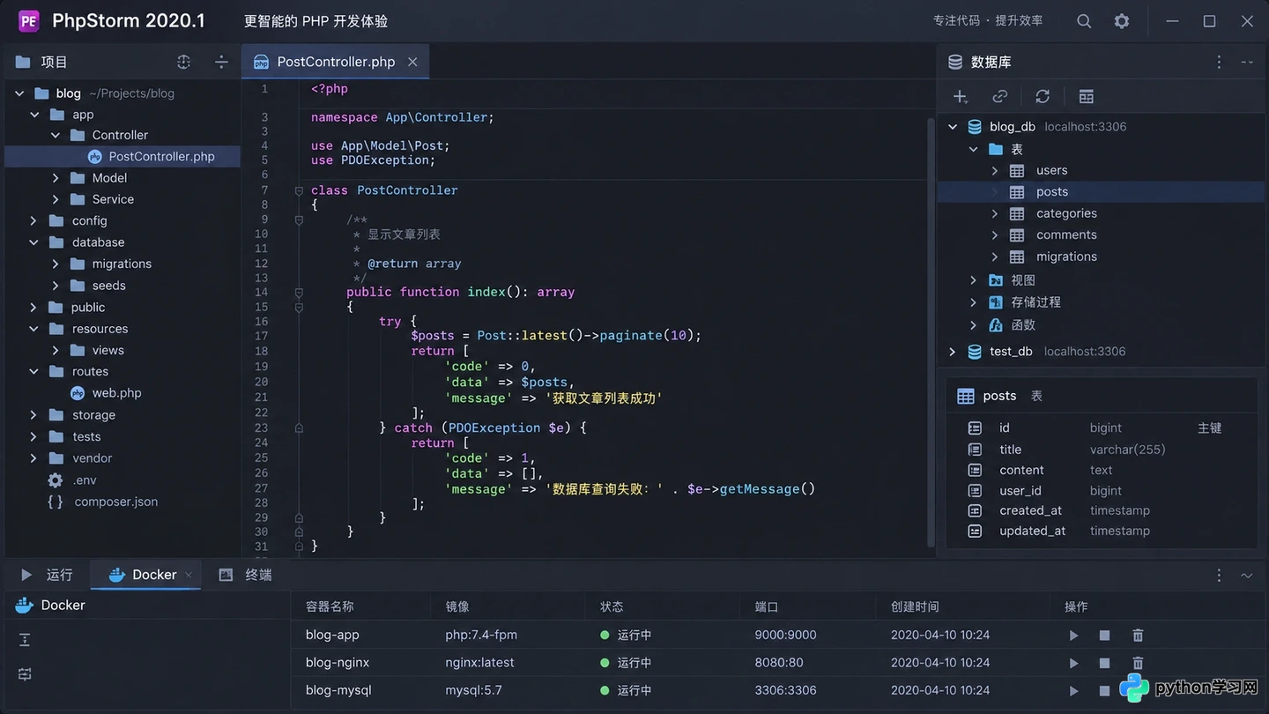Fold the PostController class with gutter marker
This screenshot has height=714, width=1269.
[x=299, y=190]
